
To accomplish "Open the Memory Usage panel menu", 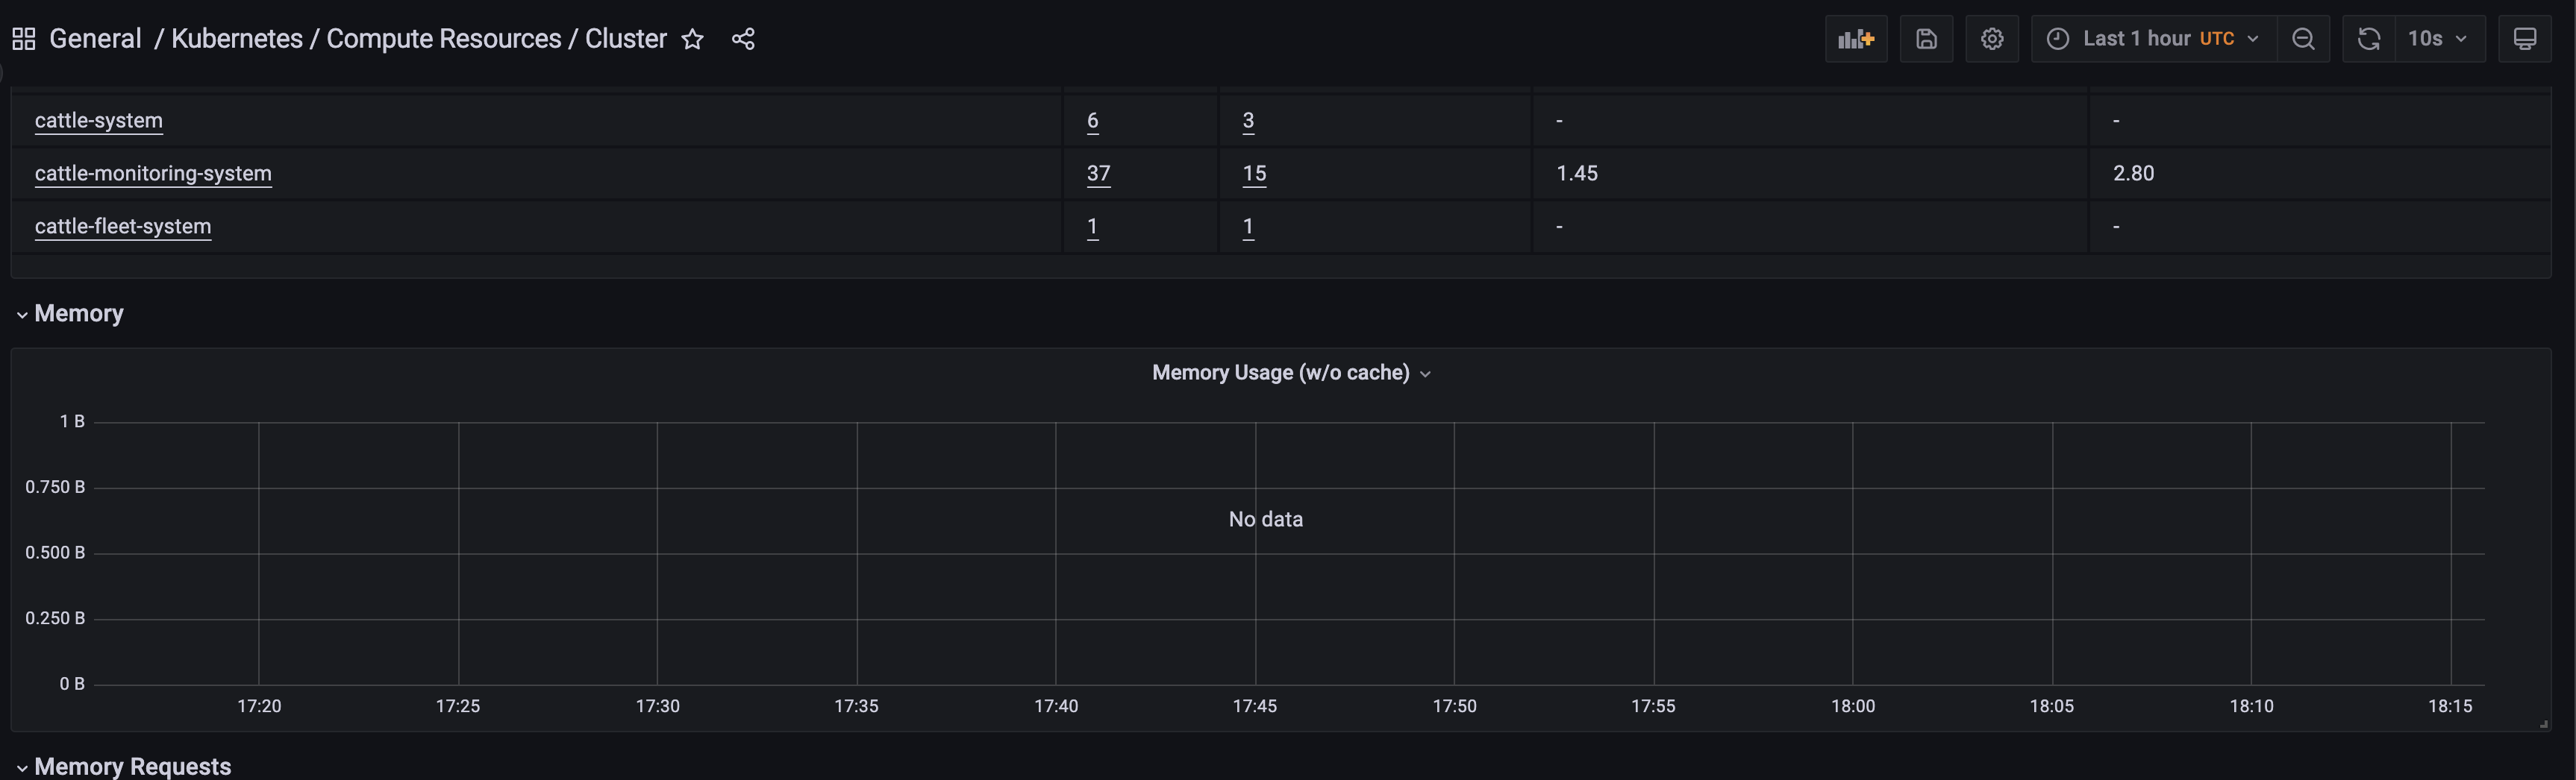I will coord(1291,371).
